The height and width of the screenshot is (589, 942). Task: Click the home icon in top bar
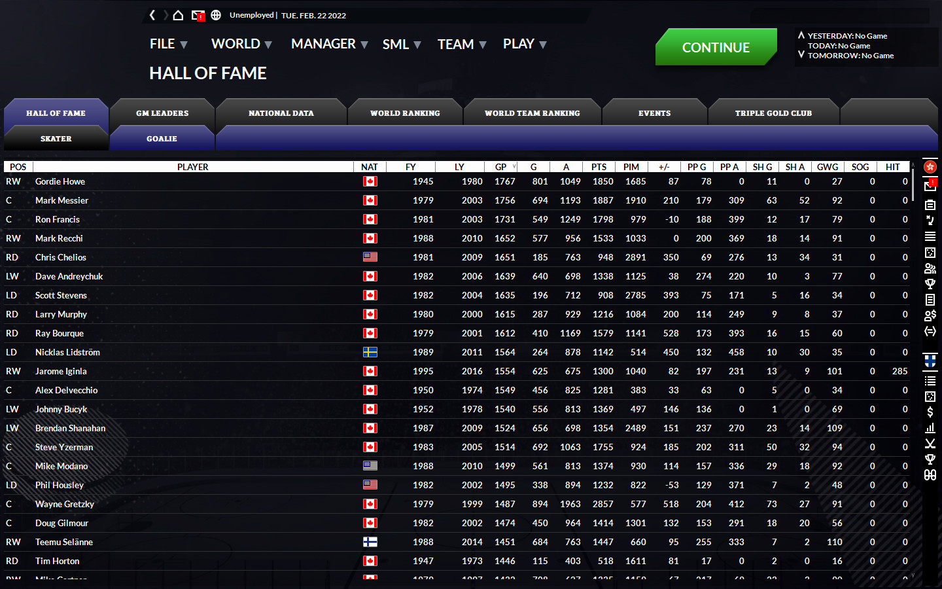click(178, 15)
